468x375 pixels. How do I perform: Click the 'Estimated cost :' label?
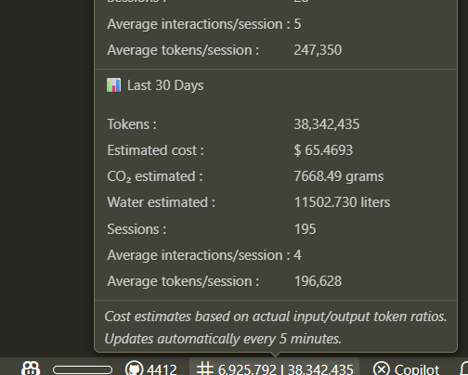(x=155, y=150)
